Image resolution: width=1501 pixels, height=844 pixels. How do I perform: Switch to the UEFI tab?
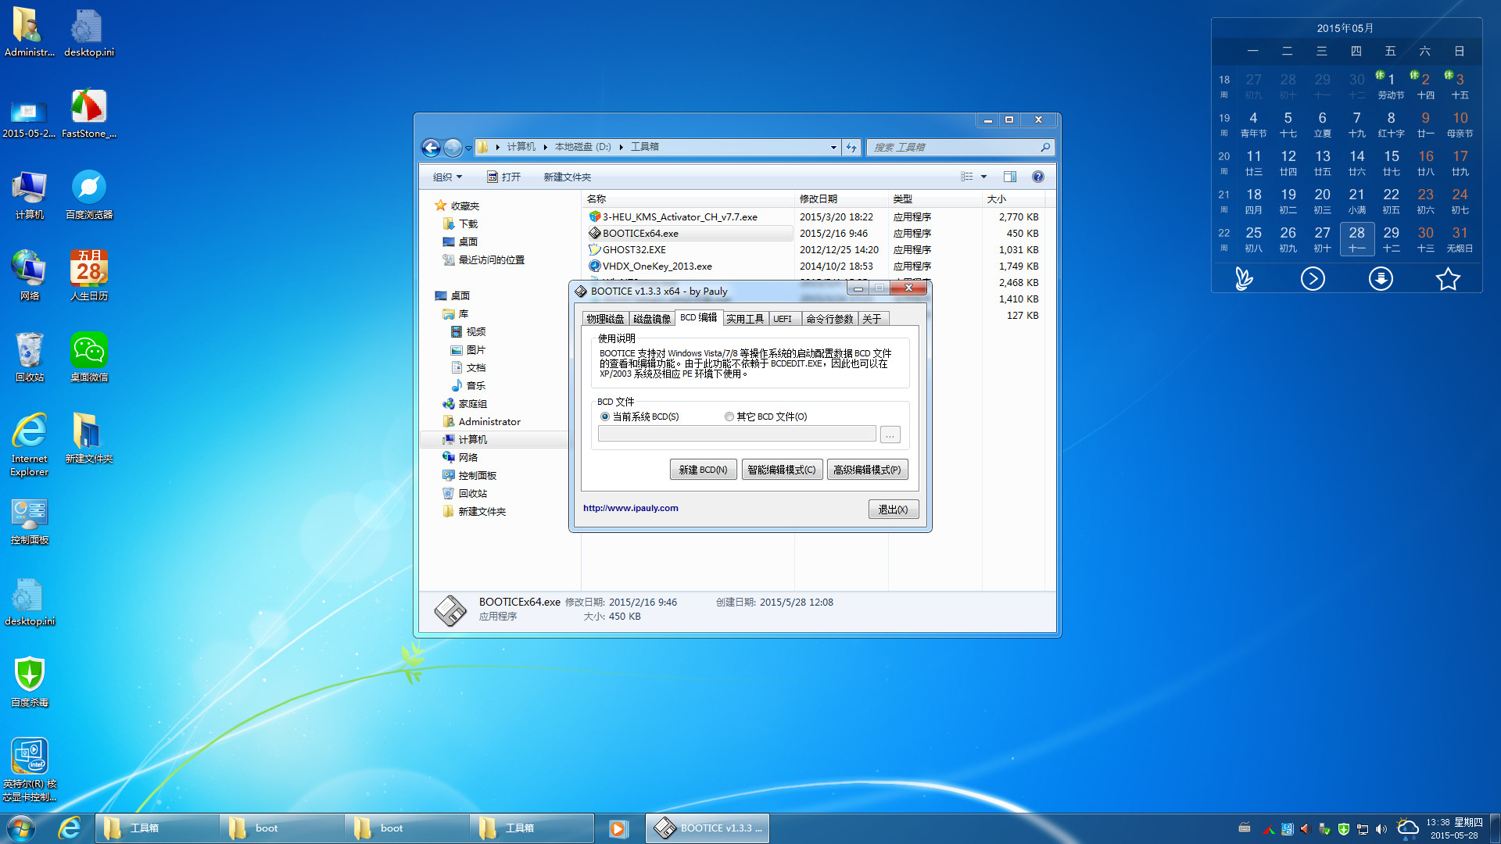pyautogui.click(x=783, y=319)
